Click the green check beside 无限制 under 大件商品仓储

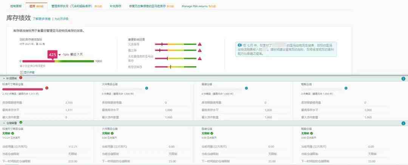[x=112, y=133]
